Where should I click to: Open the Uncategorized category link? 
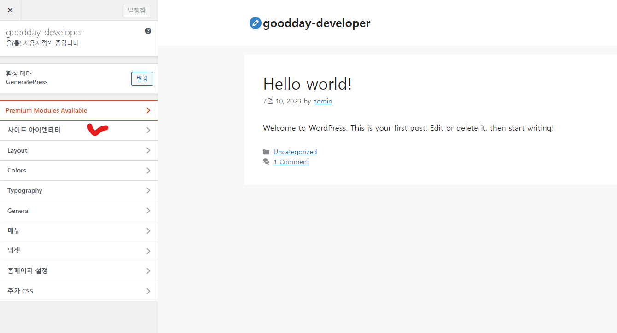point(295,152)
